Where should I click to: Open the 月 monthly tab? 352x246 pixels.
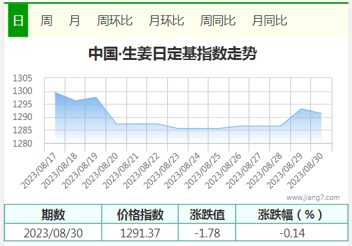pyautogui.click(x=74, y=21)
